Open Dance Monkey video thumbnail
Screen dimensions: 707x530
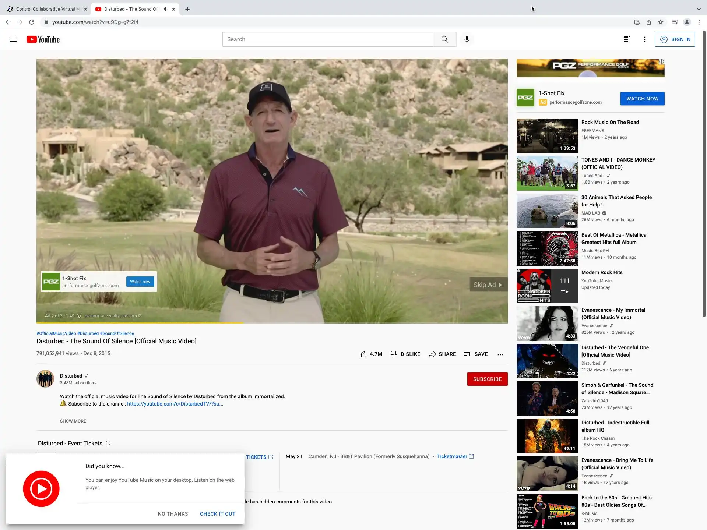pos(547,173)
